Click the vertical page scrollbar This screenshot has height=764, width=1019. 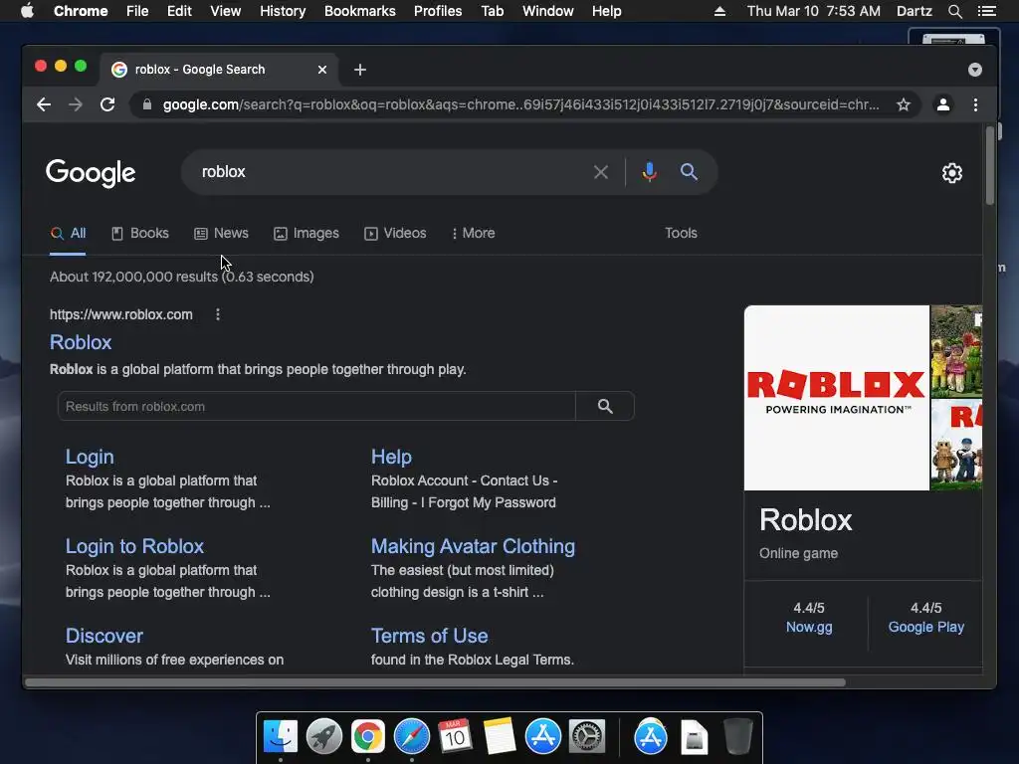[990, 166]
